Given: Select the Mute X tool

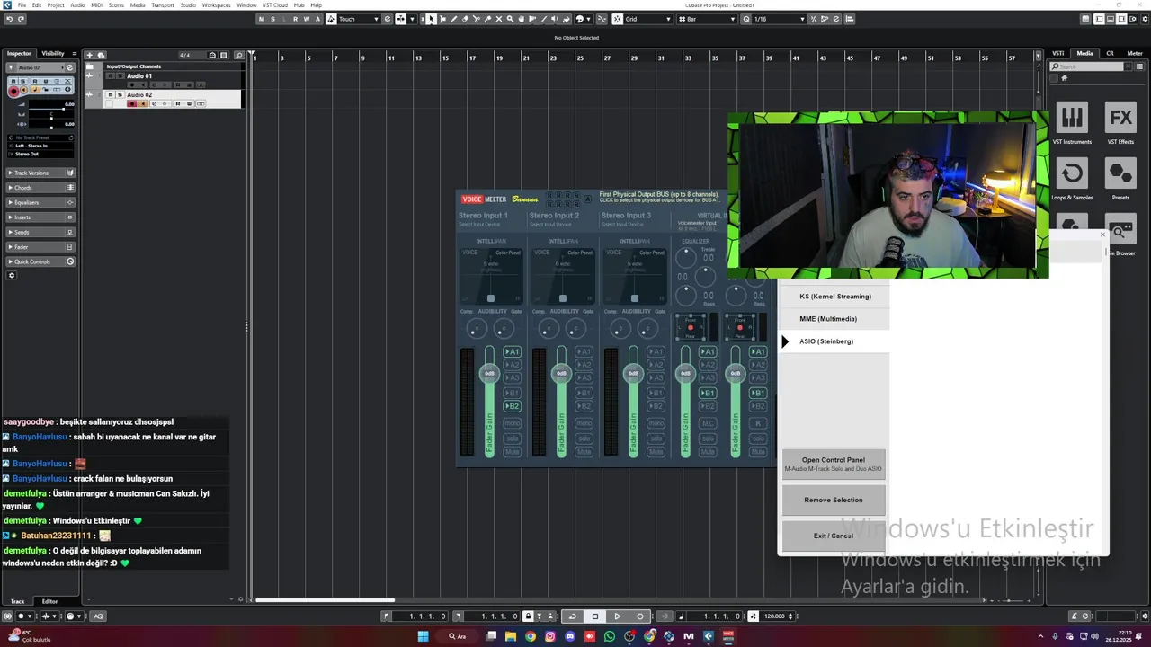Looking at the screenshot, I should pyautogui.click(x=499, y=19).
